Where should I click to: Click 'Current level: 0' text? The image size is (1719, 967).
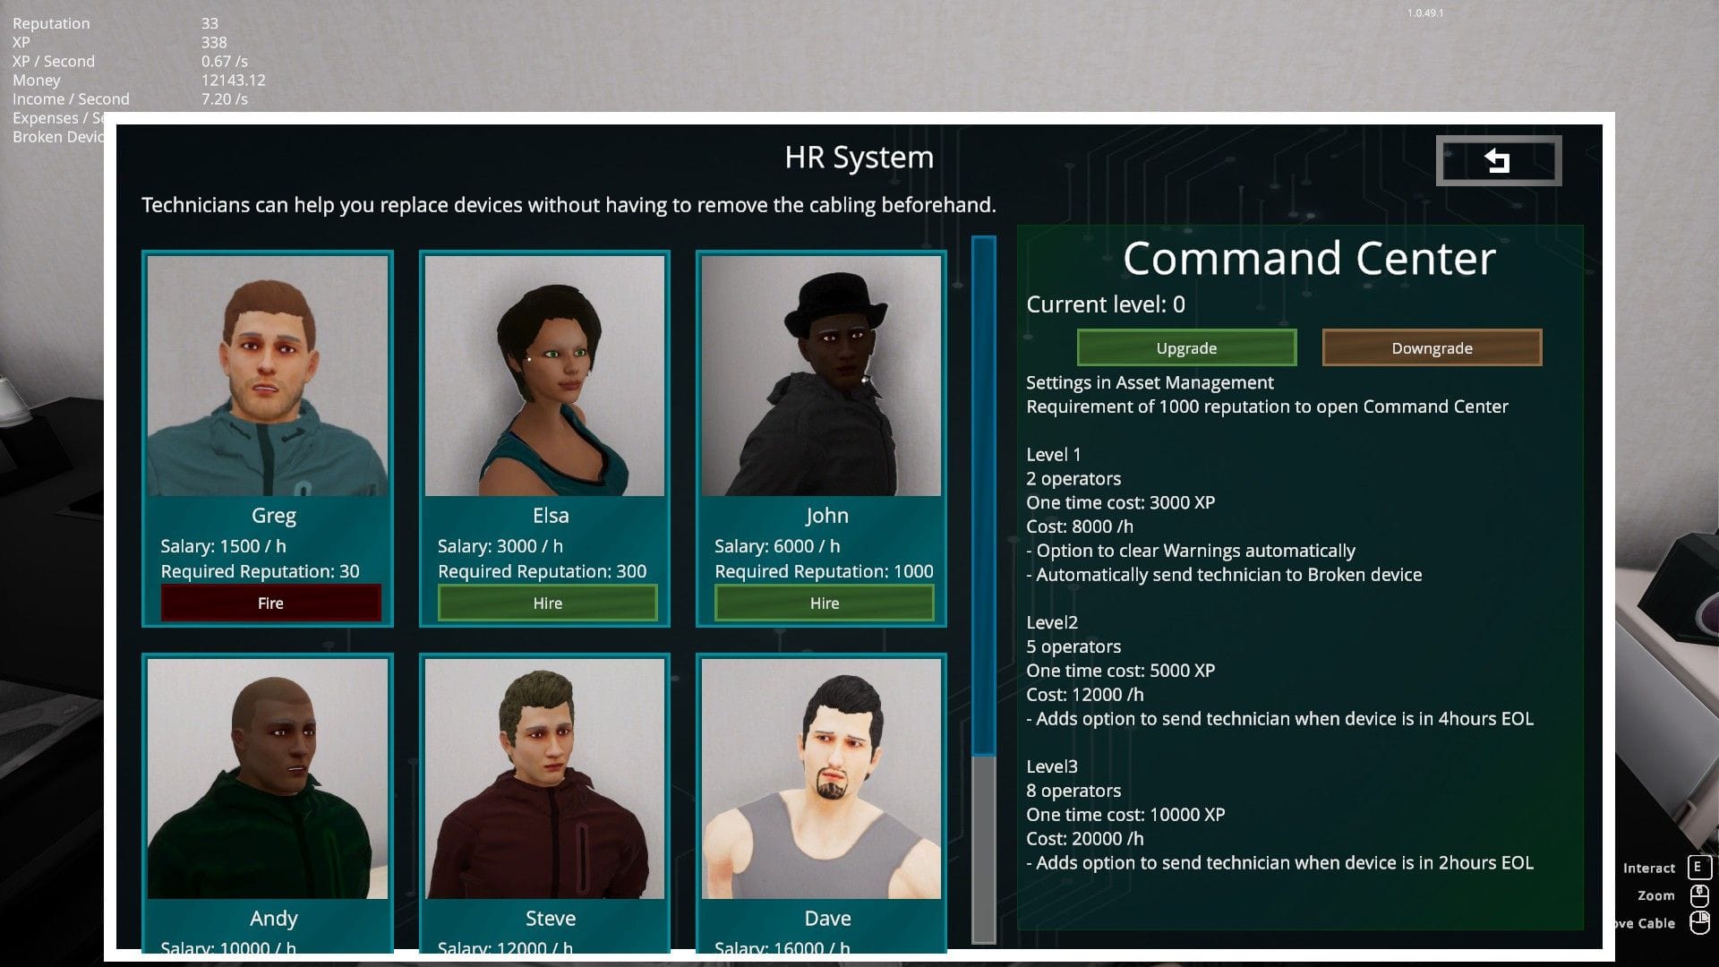pos(1105,304)
